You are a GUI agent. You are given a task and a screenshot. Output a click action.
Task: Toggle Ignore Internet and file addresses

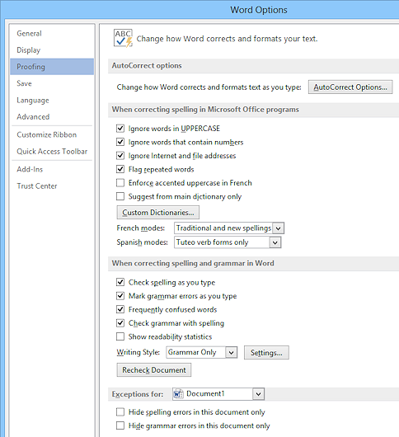(x=120, y=156)
